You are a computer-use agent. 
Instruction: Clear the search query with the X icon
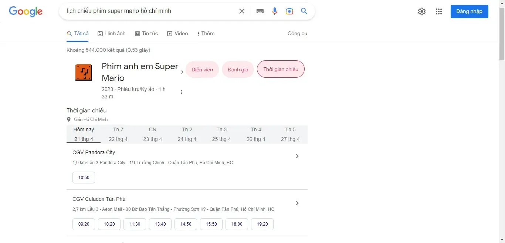coord(242,11)
